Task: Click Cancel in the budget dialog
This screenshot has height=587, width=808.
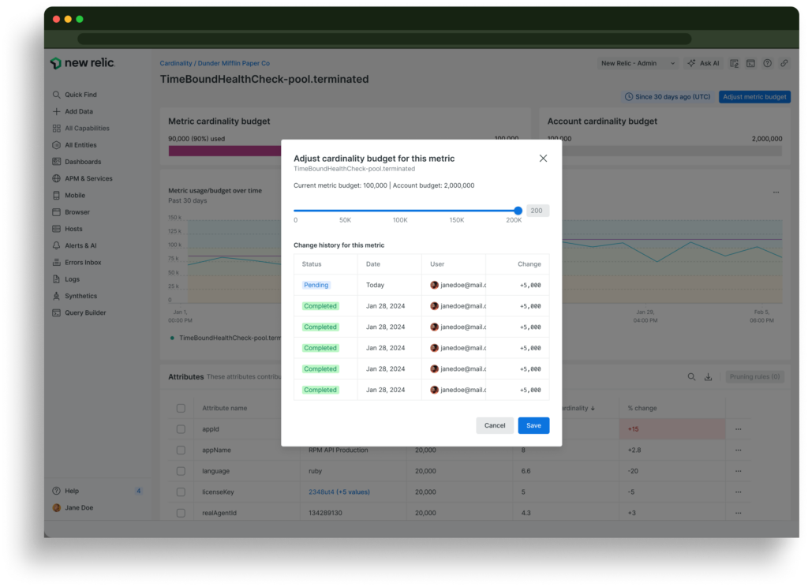Action: point(495,426)
